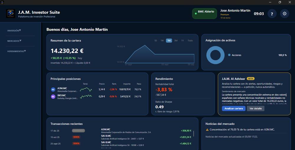Expand the INVERSIÓN sidebar section

(14, 31)
